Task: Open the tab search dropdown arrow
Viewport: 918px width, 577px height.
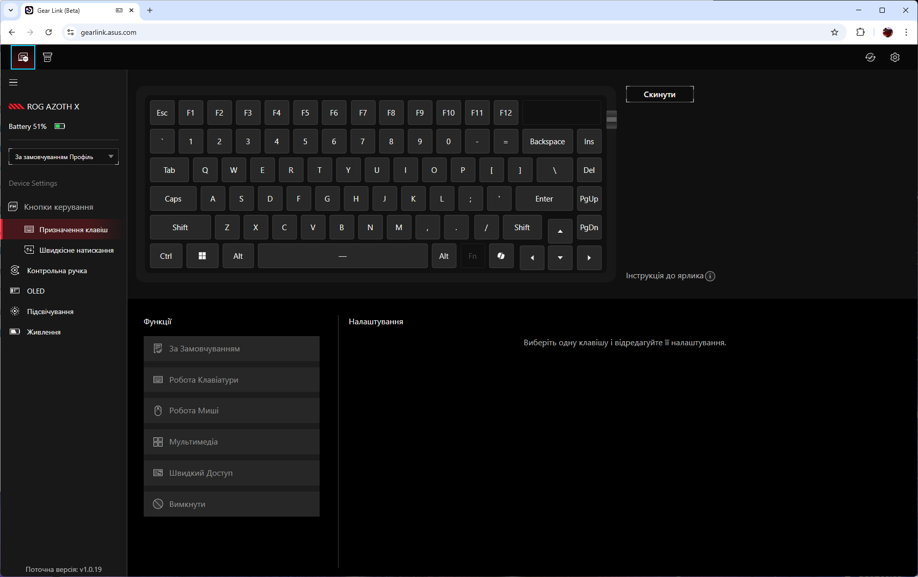Action: click(11, 10)
